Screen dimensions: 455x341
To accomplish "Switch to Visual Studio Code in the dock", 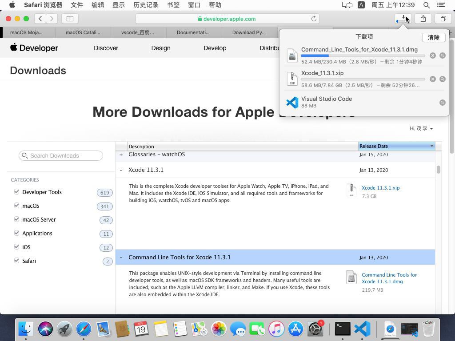I will (x=362, y=329).
